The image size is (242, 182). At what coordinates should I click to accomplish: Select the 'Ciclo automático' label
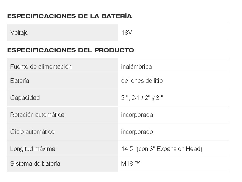(x=32, y=132)
